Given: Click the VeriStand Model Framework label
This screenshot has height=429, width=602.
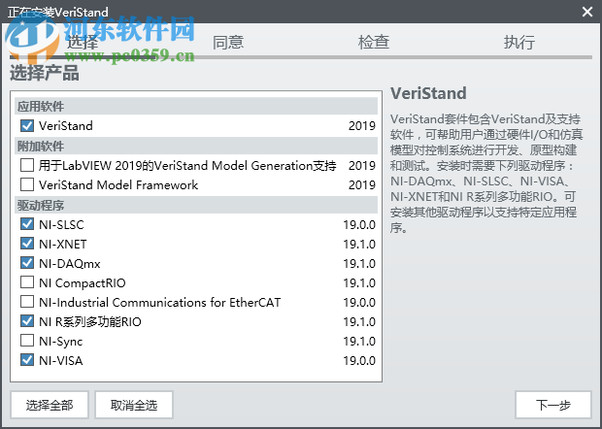Looking at the screenshot, I should (x=118, y=185).
